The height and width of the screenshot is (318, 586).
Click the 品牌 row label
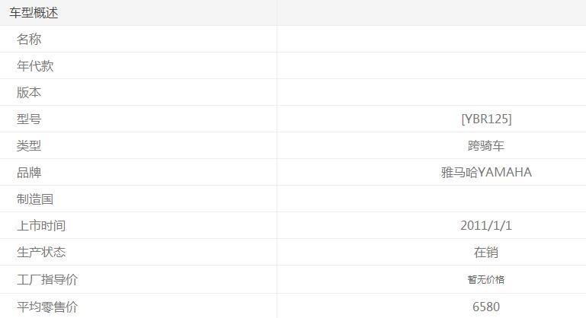[29, 173]
